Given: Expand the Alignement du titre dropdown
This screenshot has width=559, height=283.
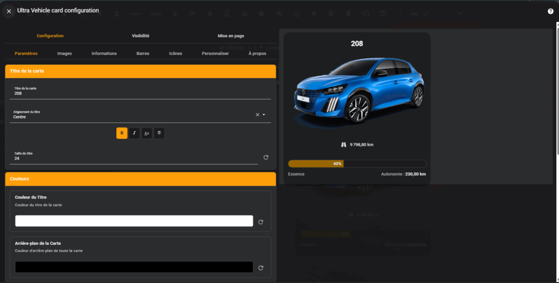Looking at the screenshot, I should pyautogui.click(x=264, y=115).
